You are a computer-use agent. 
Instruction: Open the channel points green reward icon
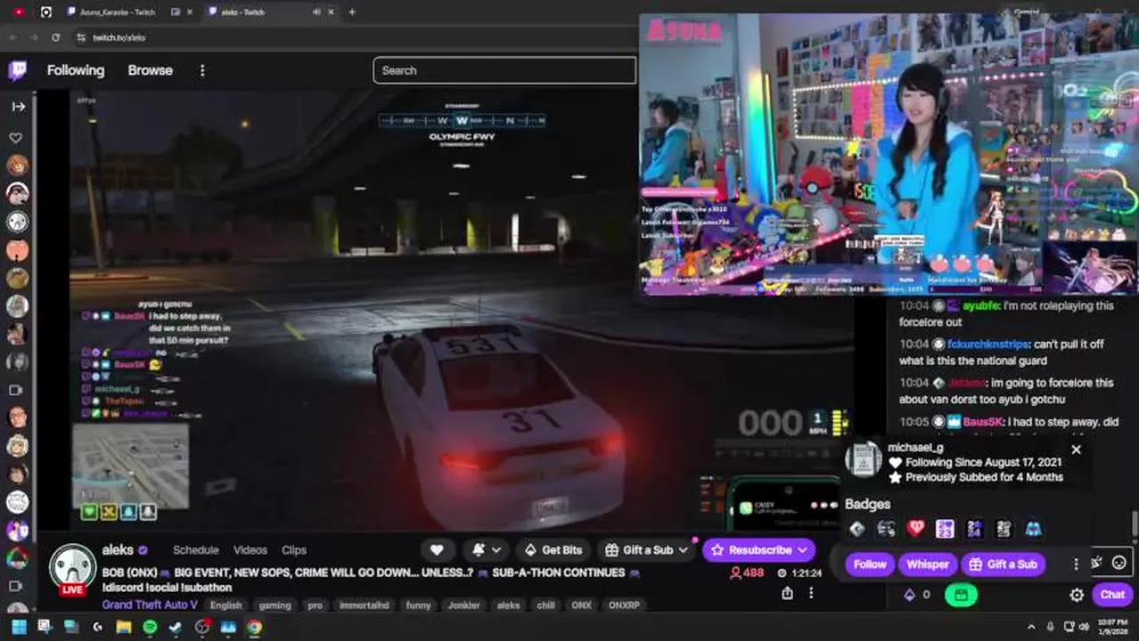pyautogui.click(x=961, y=595)
